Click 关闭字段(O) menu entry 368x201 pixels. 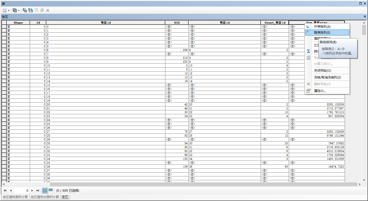point(322,71)
